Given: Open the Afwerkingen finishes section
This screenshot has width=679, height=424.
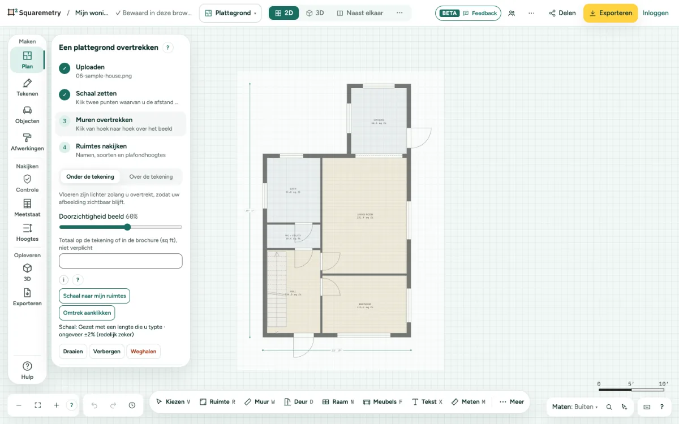Looking at the screenshot, I should coord(27,142).
